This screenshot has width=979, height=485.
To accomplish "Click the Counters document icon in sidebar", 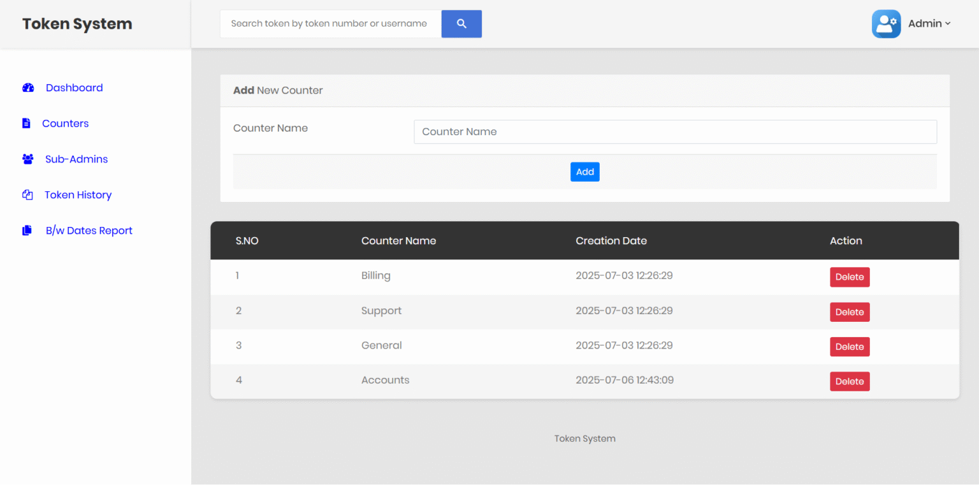I will pos(26,123).
